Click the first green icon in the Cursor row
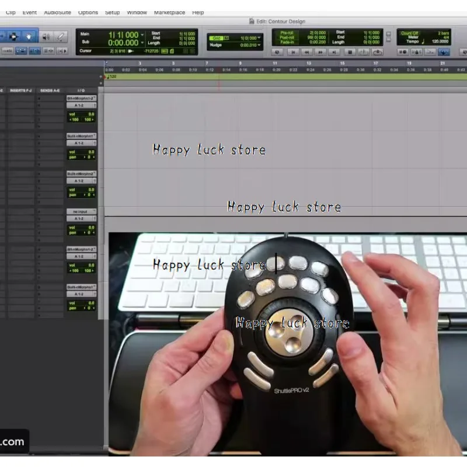 165,51
